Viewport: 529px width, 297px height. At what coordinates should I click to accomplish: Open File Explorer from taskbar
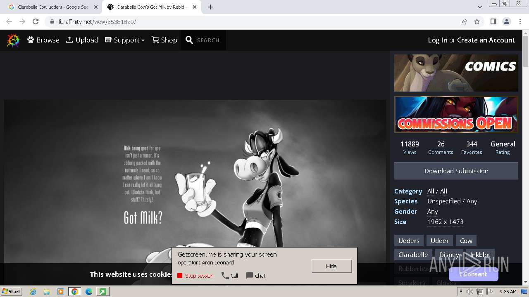(47, 292)
